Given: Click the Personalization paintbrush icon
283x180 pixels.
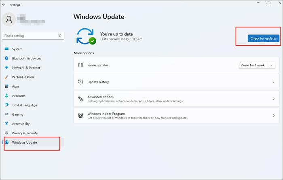Looking at the screenshot, I should pyautogui.click(x=7, y=77).
